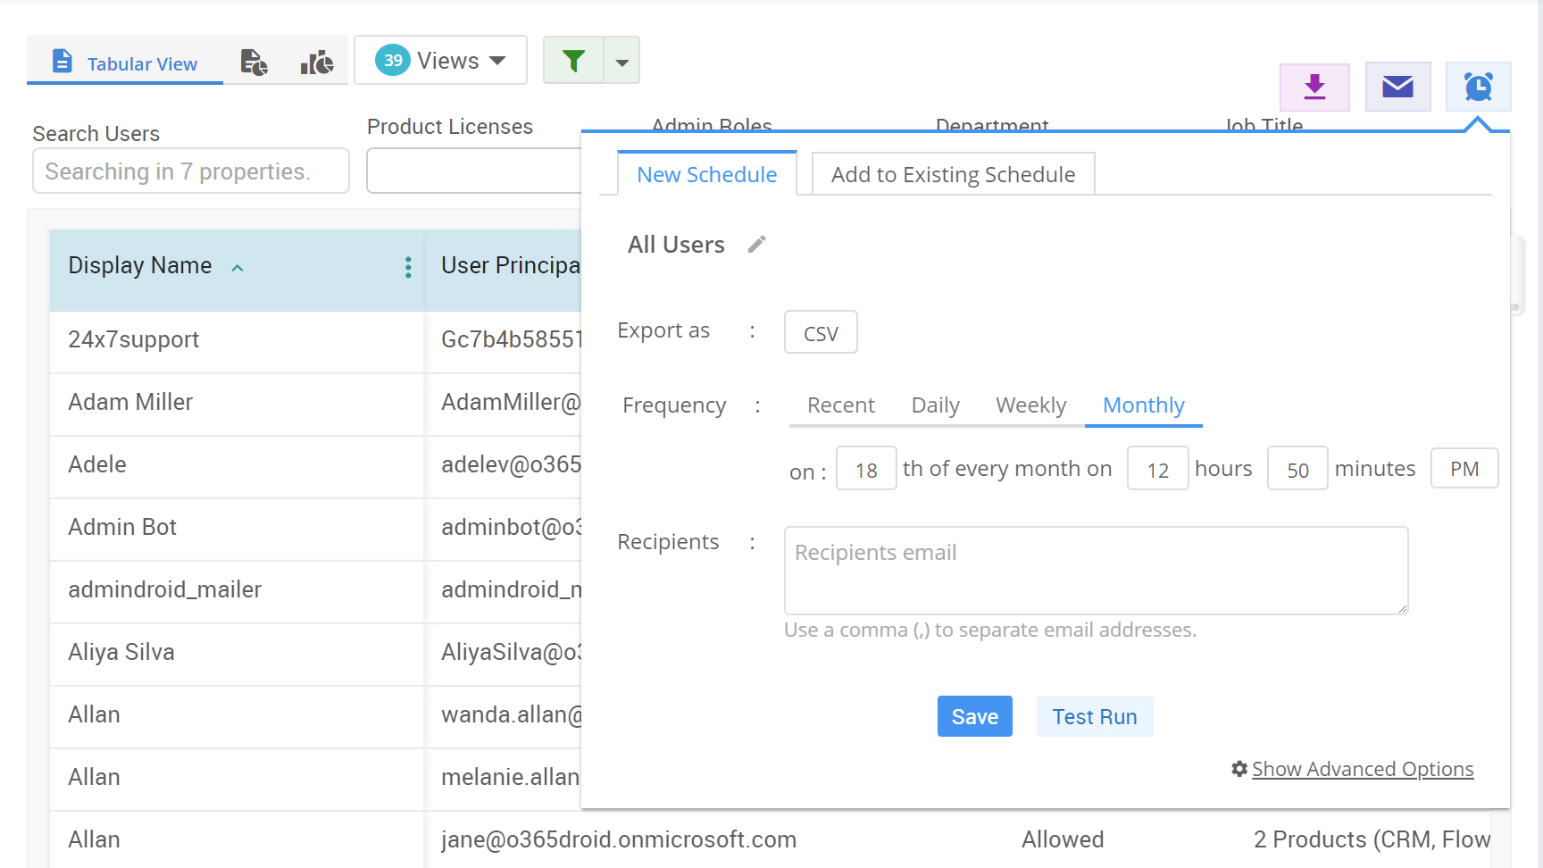The image size is (1543, 868).
Task: Open the 39 Views dropdown
Action: point(440,61)
